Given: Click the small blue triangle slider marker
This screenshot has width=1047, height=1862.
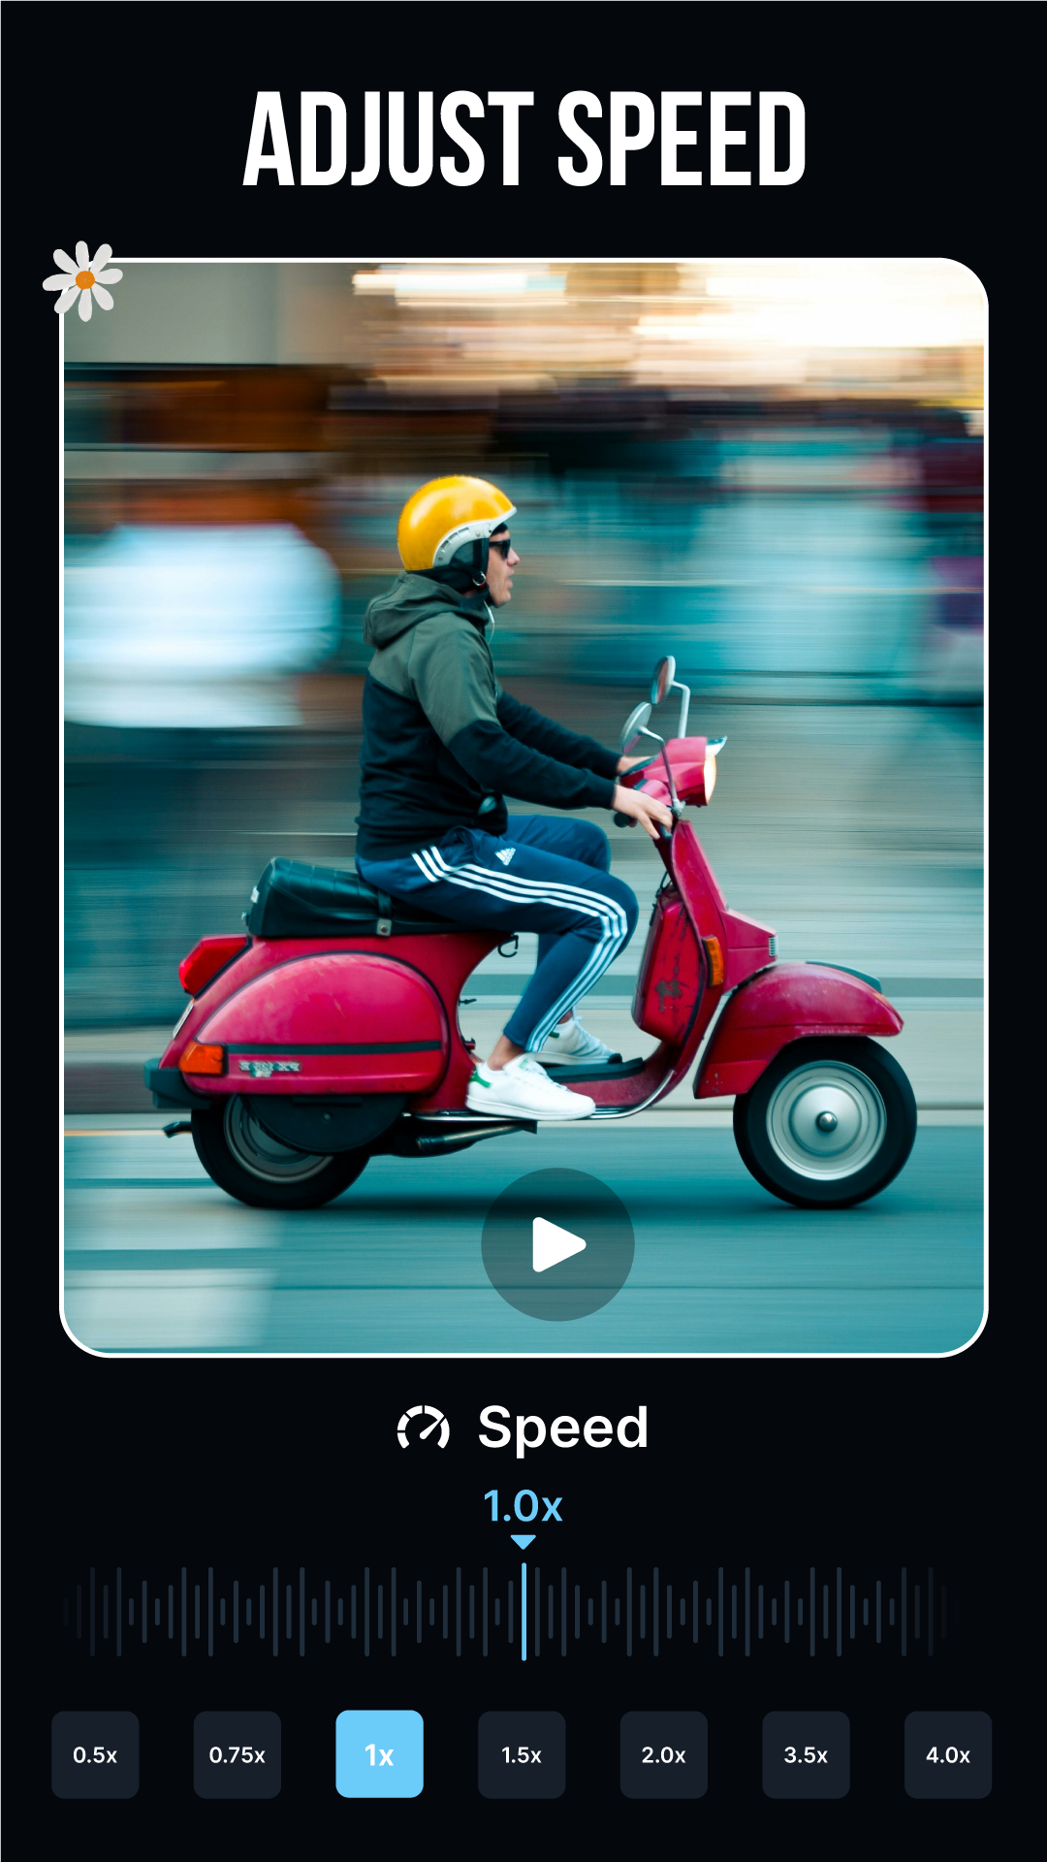Looking at the screenshot, I should [x=523, y=1542].
